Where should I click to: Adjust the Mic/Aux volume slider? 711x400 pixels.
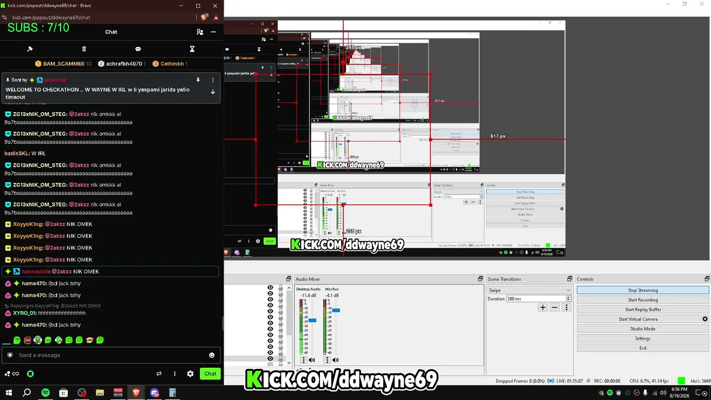[336, 310]
